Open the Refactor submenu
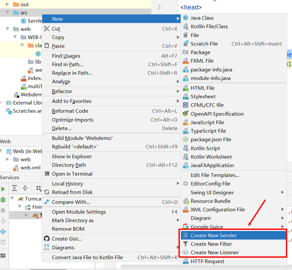The height and width of the screenshot is (270, 292). tap(62, 91)
